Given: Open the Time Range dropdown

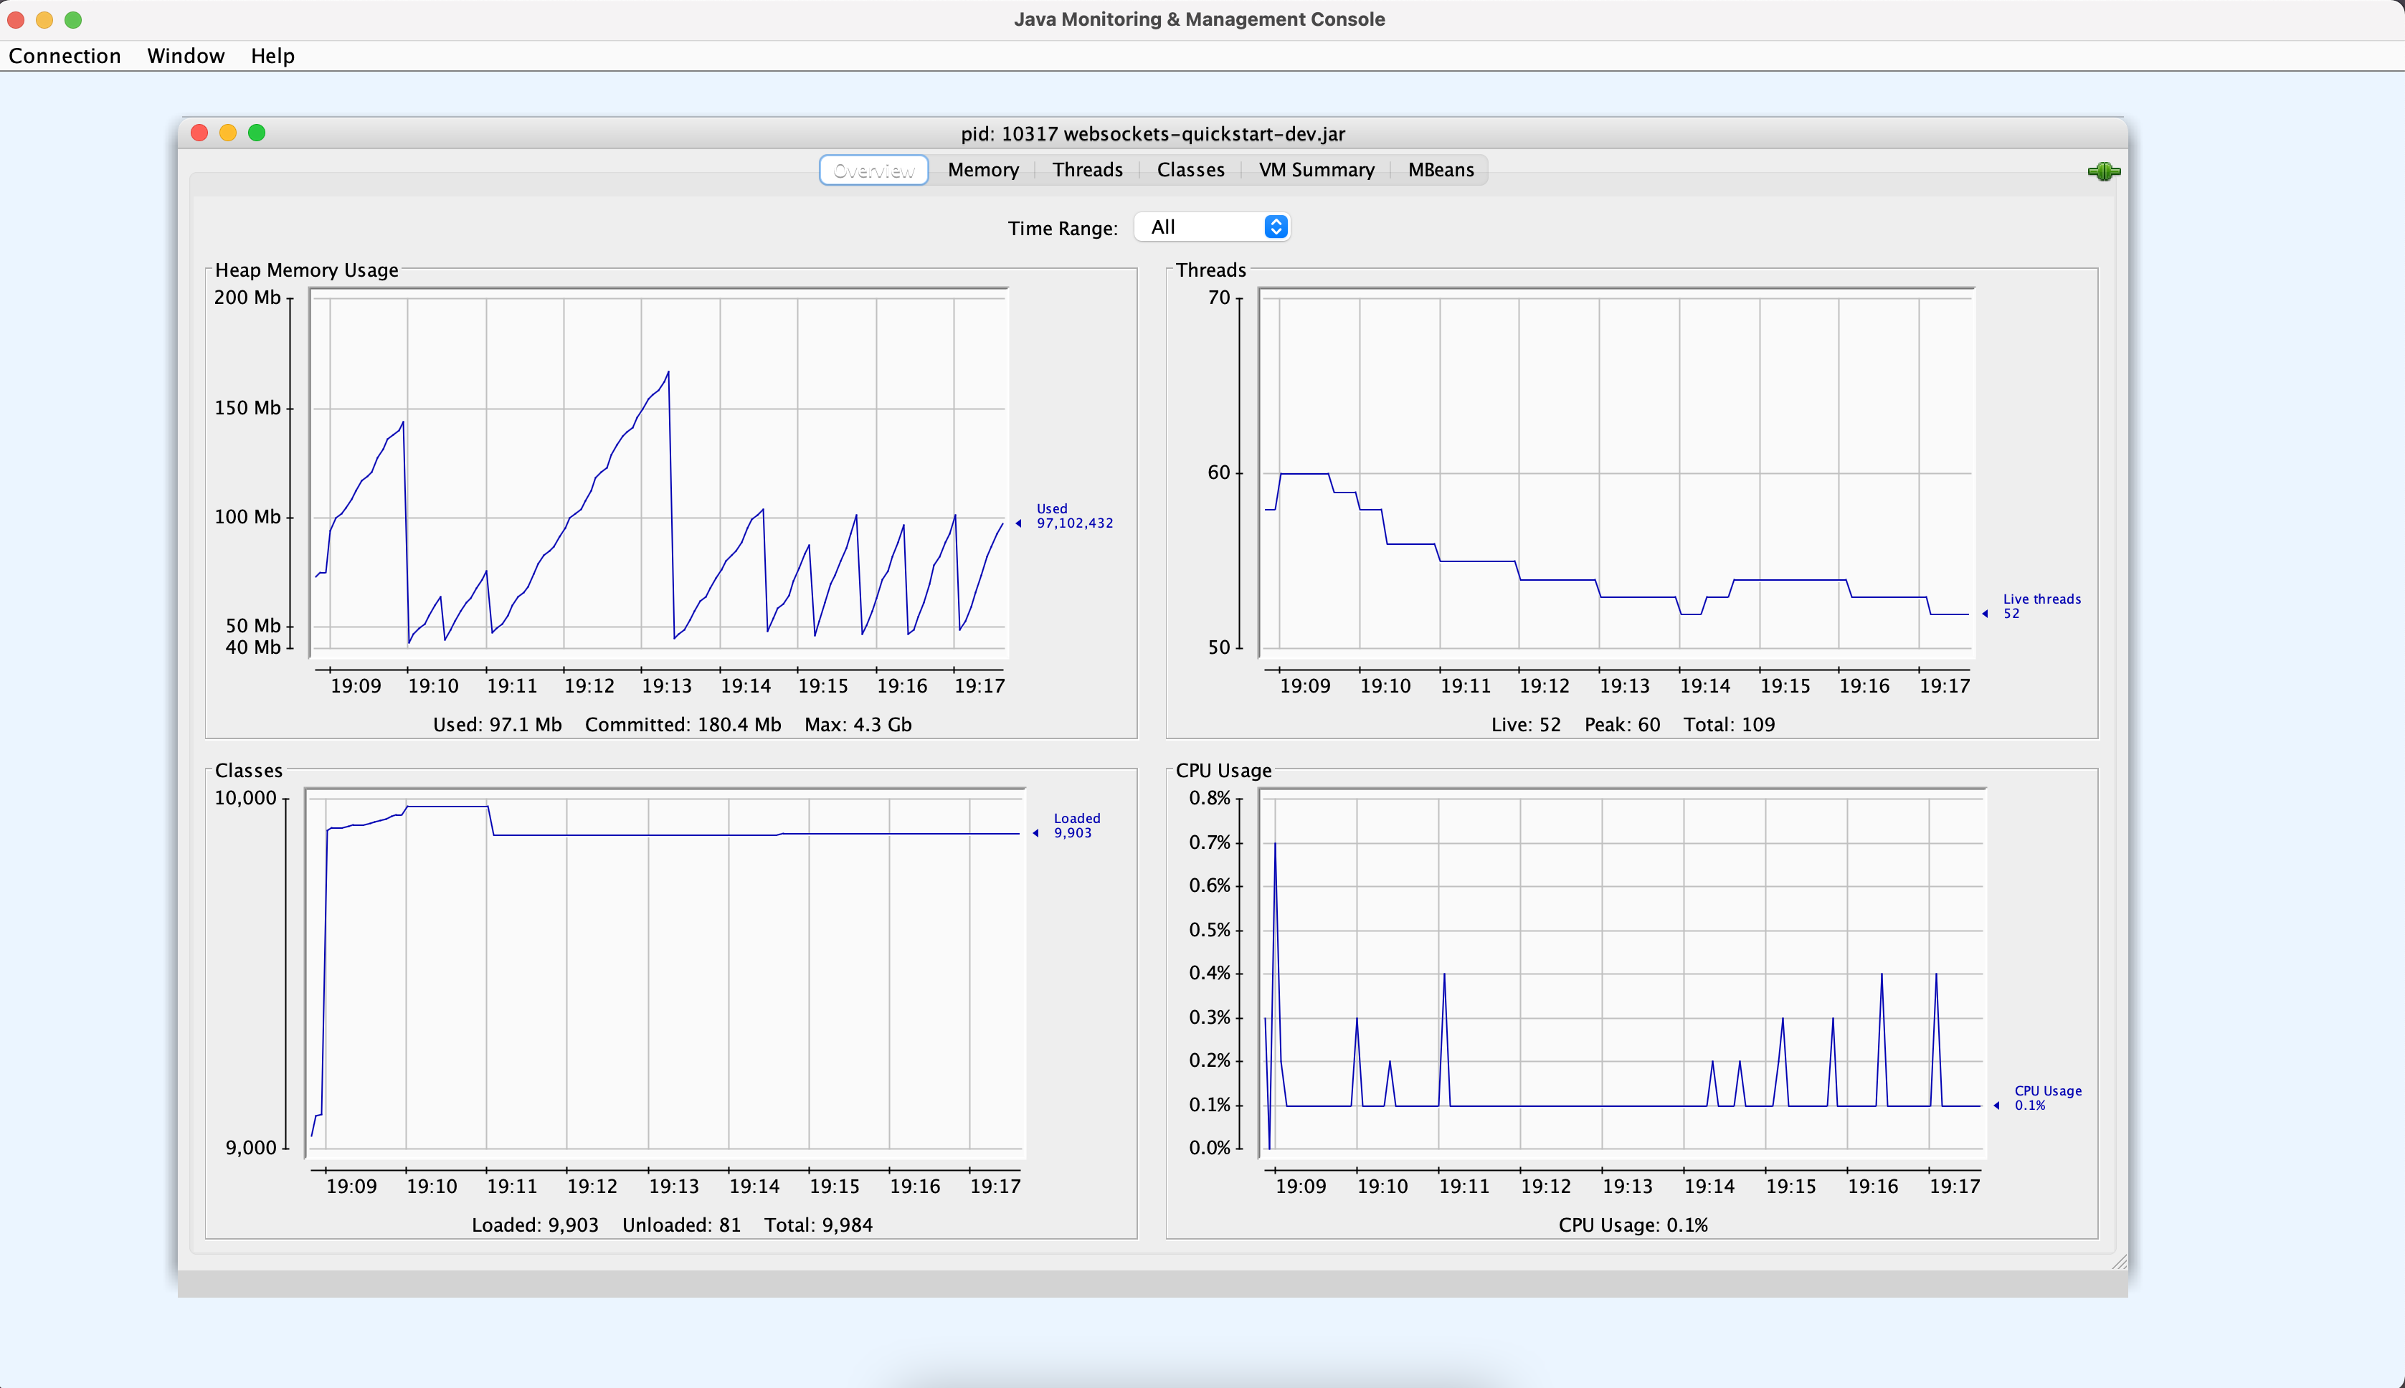Looking at the screenshot, I should pyautogui.click(x=1212, y=227).
